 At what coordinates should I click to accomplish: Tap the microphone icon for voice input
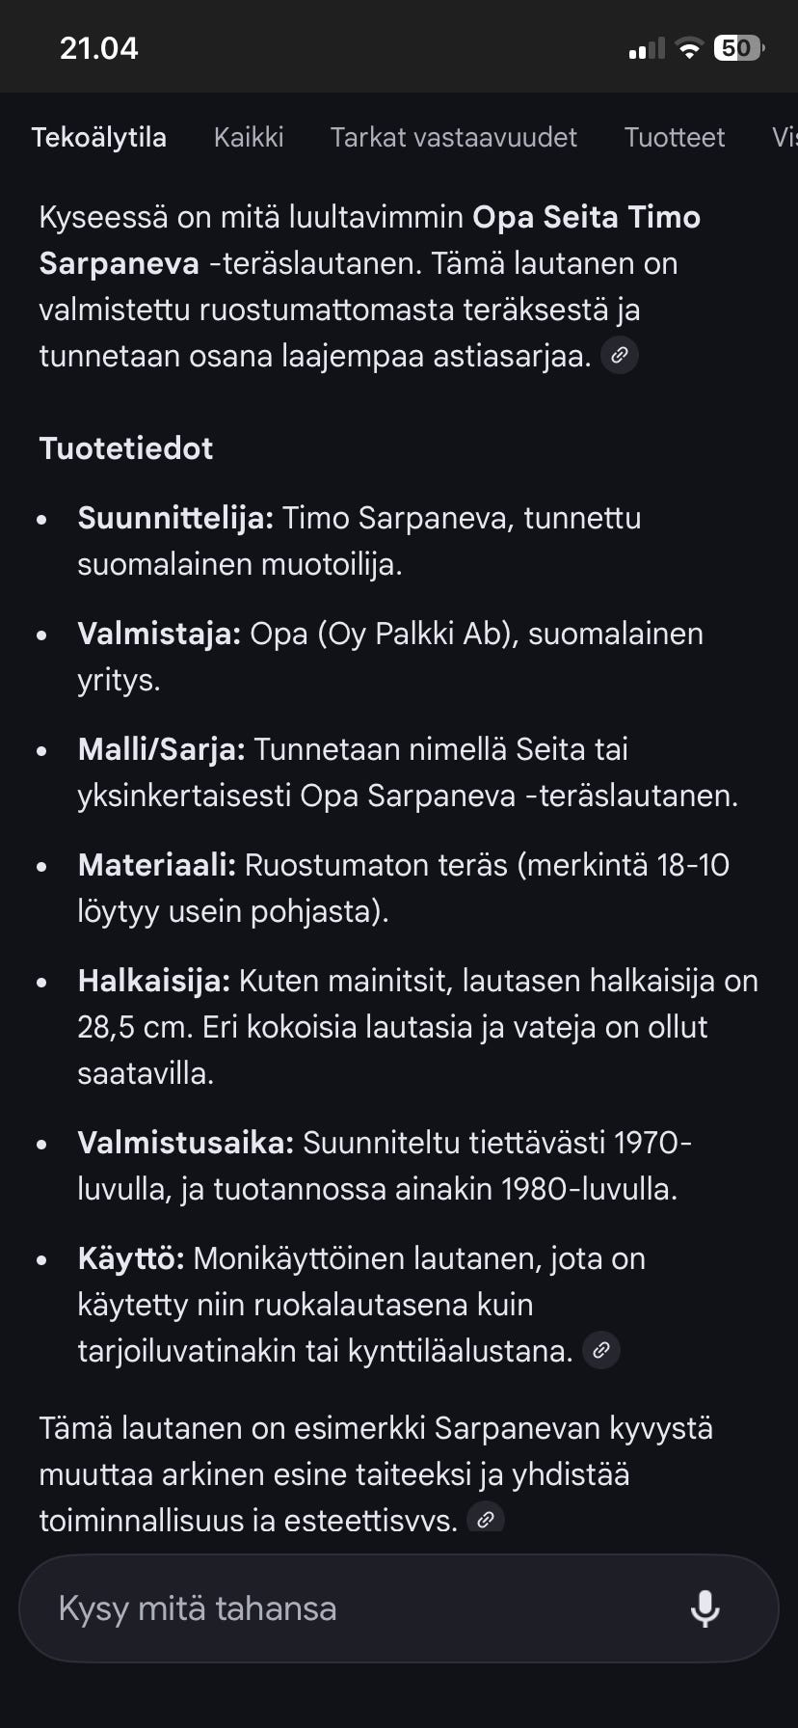click(706, 1607)
